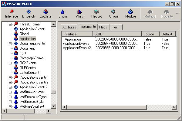
Task: Click the implements list horizontal scrollbar thumb
Action: pos(107,107)
